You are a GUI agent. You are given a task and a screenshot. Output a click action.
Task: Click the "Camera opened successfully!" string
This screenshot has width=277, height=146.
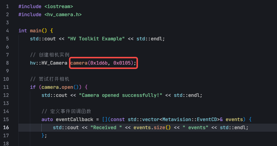click(121, 95)
